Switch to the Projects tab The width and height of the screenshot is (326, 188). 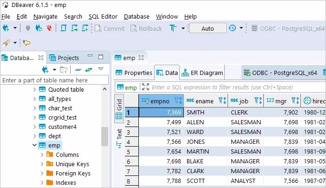coord(64,58)
